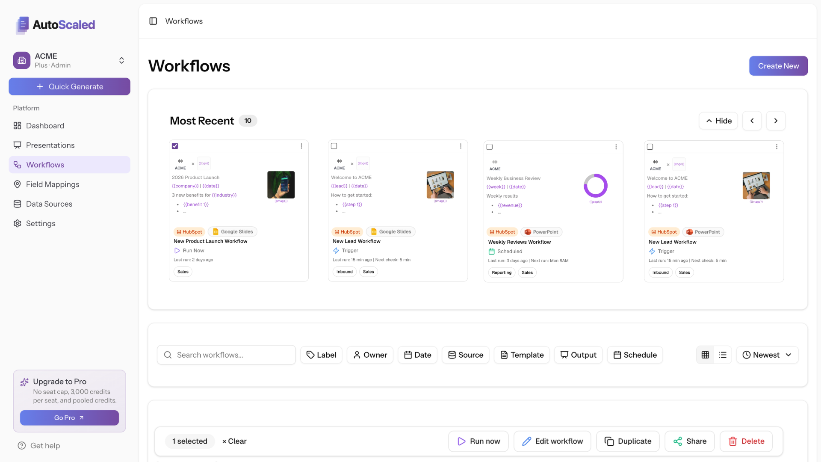This screenshot has width=821, height=462.
Task: Duplicate the selected workflow
Action: 628,441
